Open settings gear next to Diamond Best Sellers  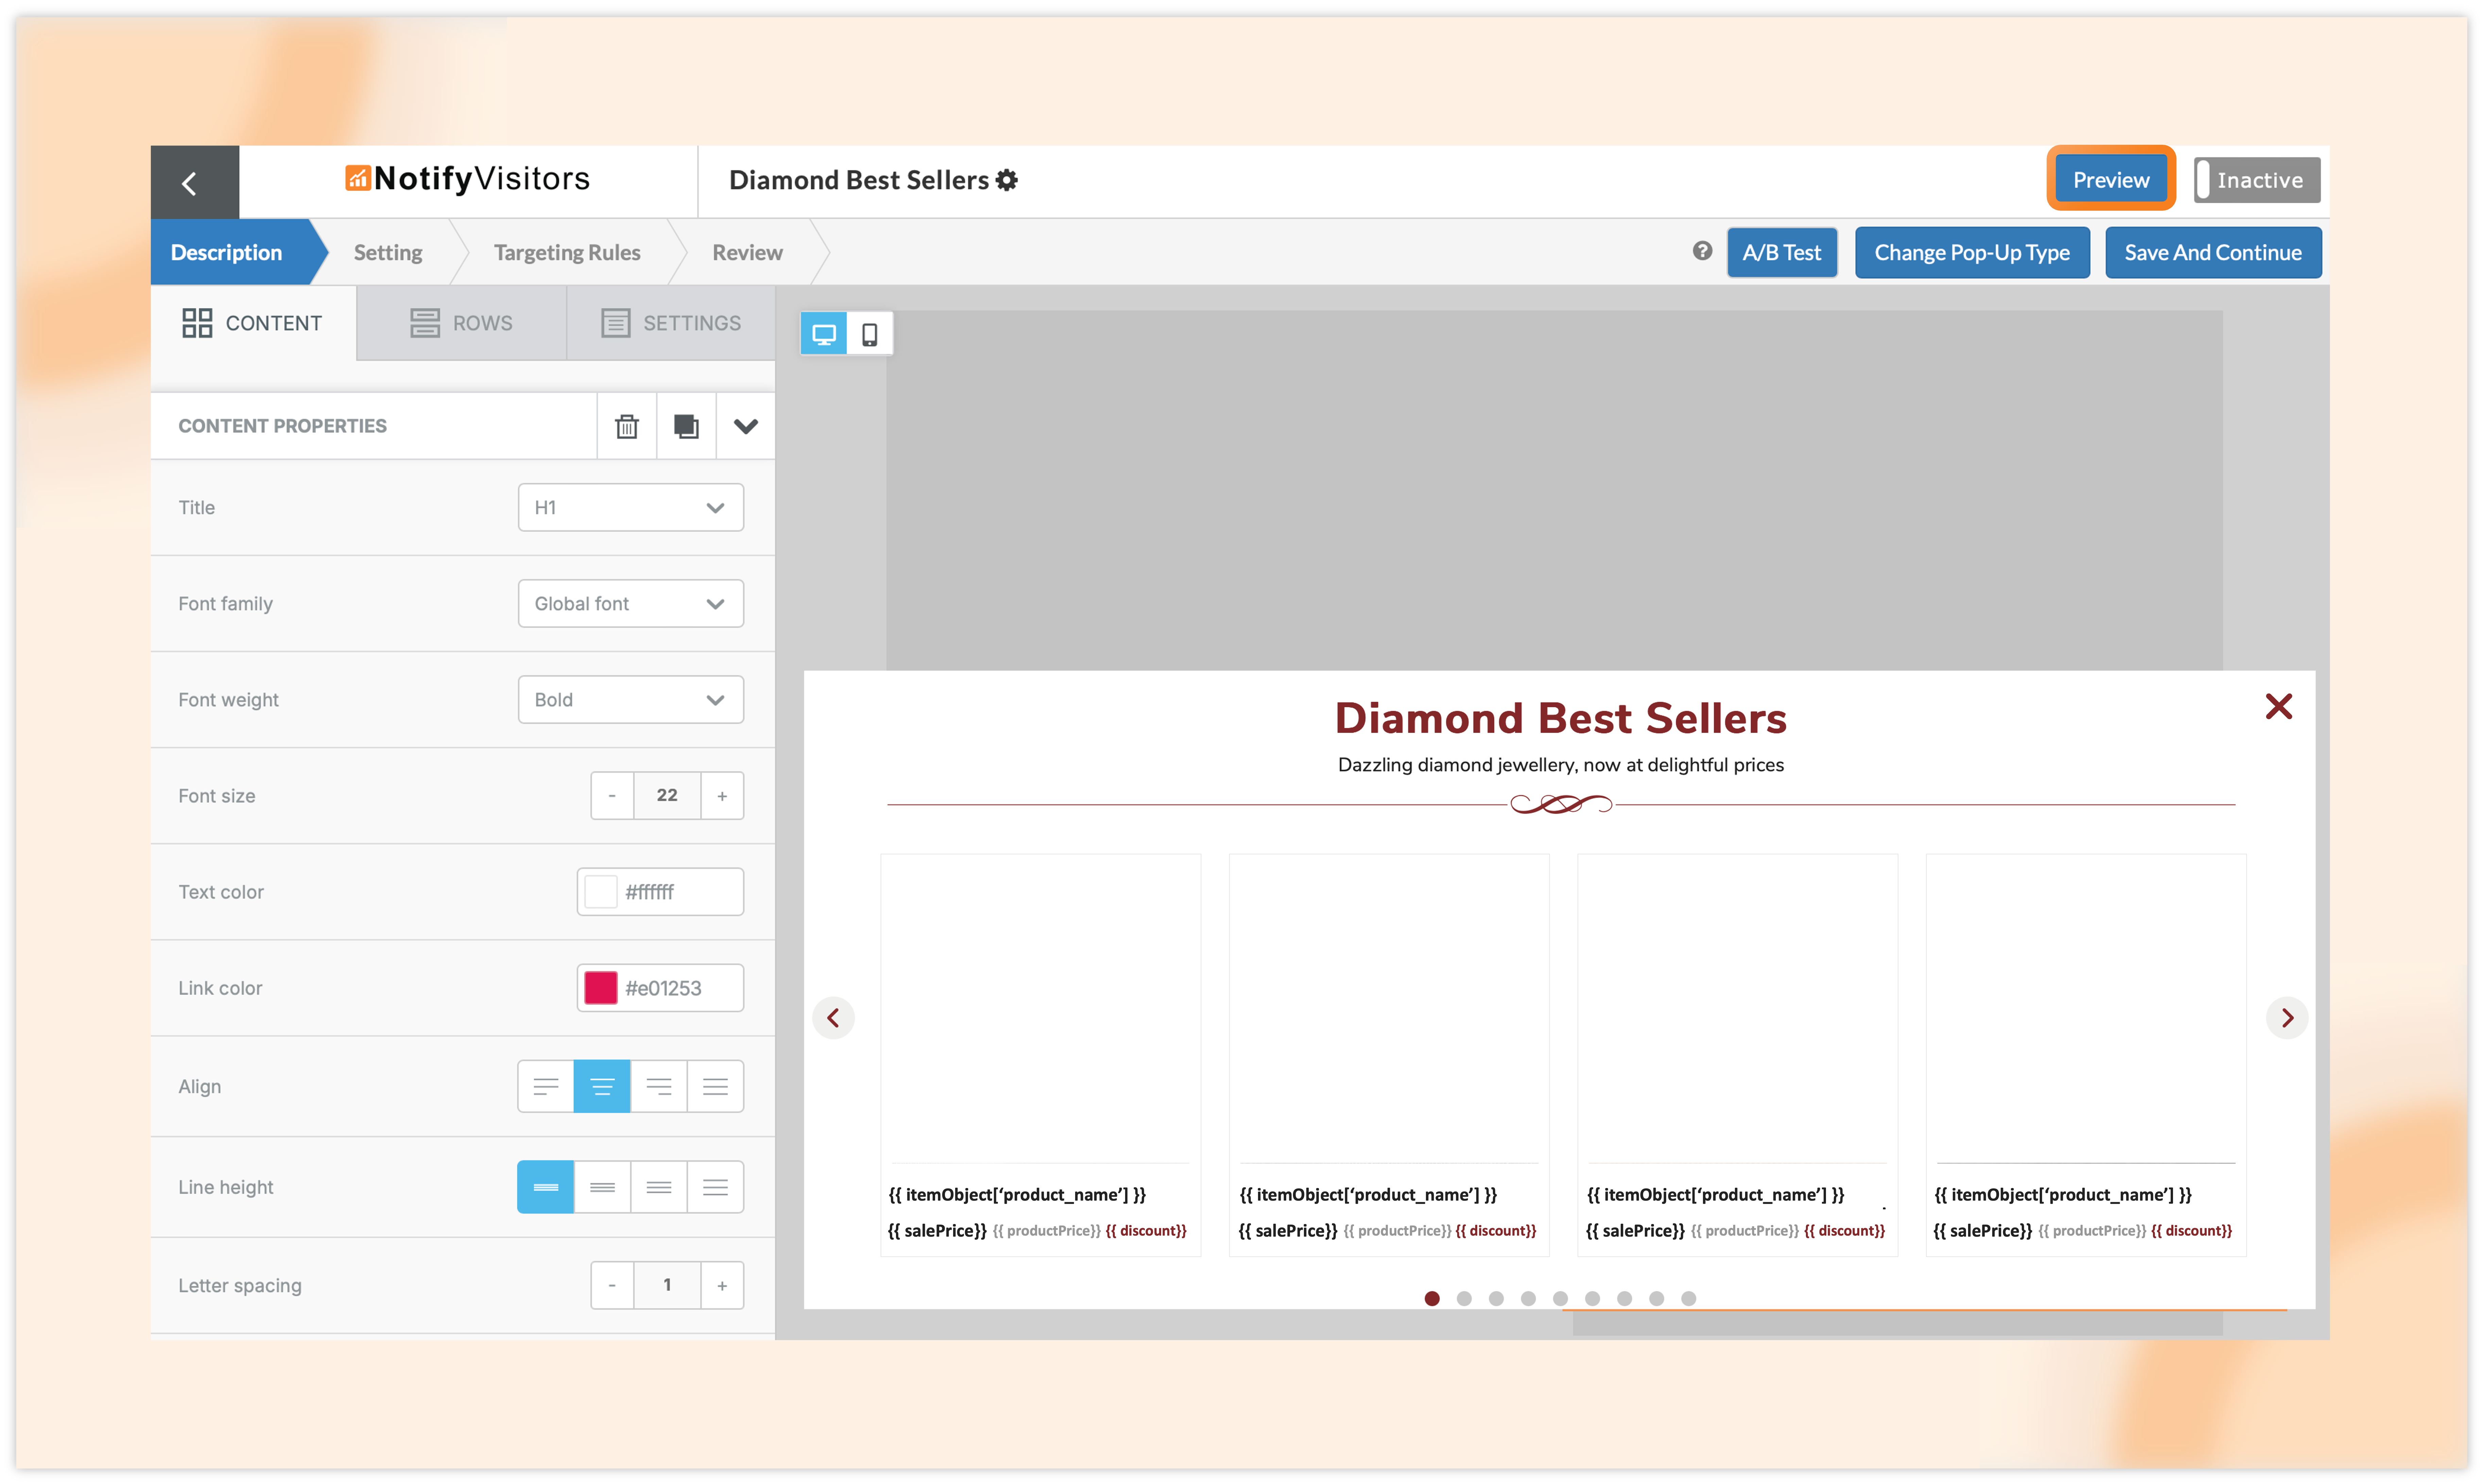1007,180
